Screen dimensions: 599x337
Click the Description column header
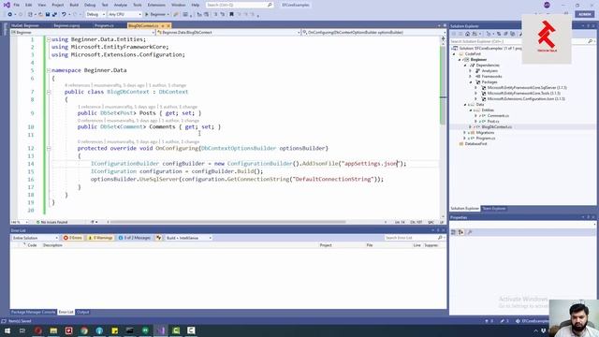coord(52,245)
